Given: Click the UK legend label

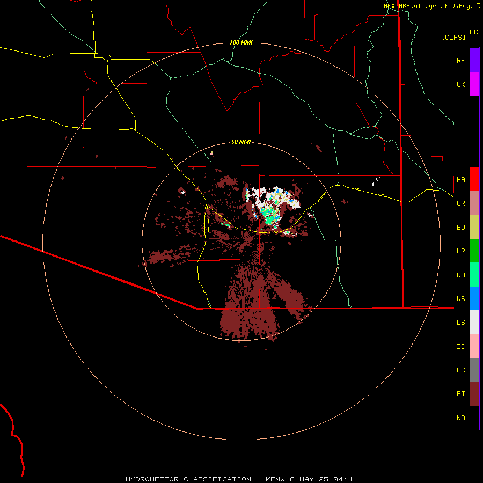Looking at the screenshot, I should (x=460, y=84).
